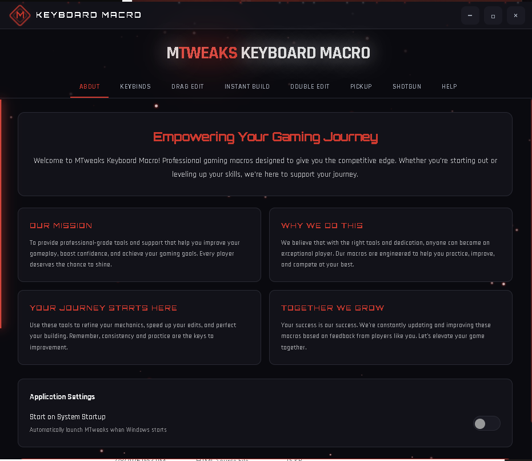Open the HELP section
This screenshot has height=461, width=532.
coord(449,86)
